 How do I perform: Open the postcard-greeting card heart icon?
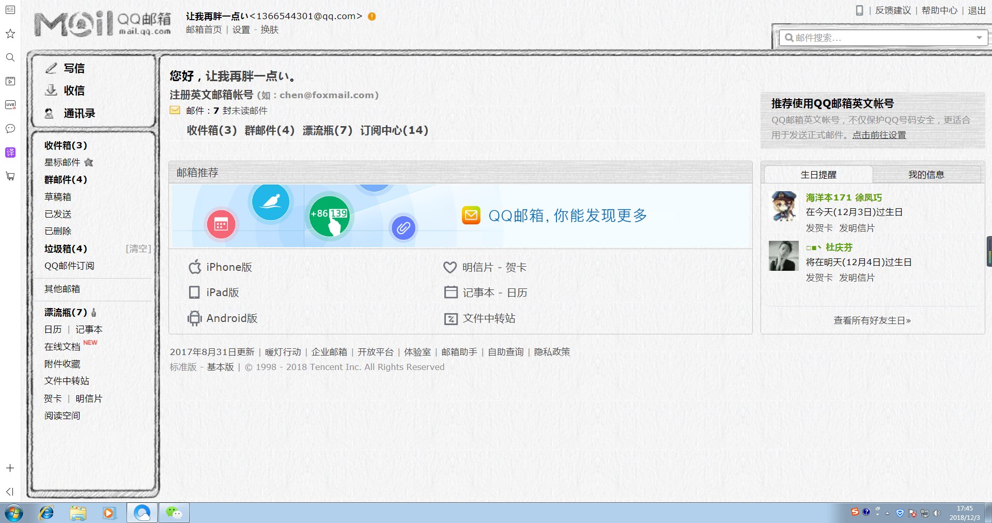click(450, 267)
